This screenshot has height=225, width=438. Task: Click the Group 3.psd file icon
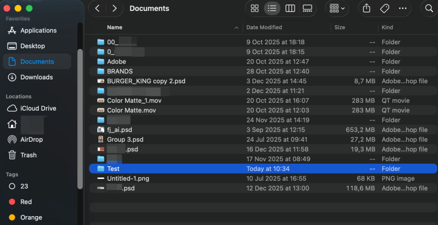(101, 139)
